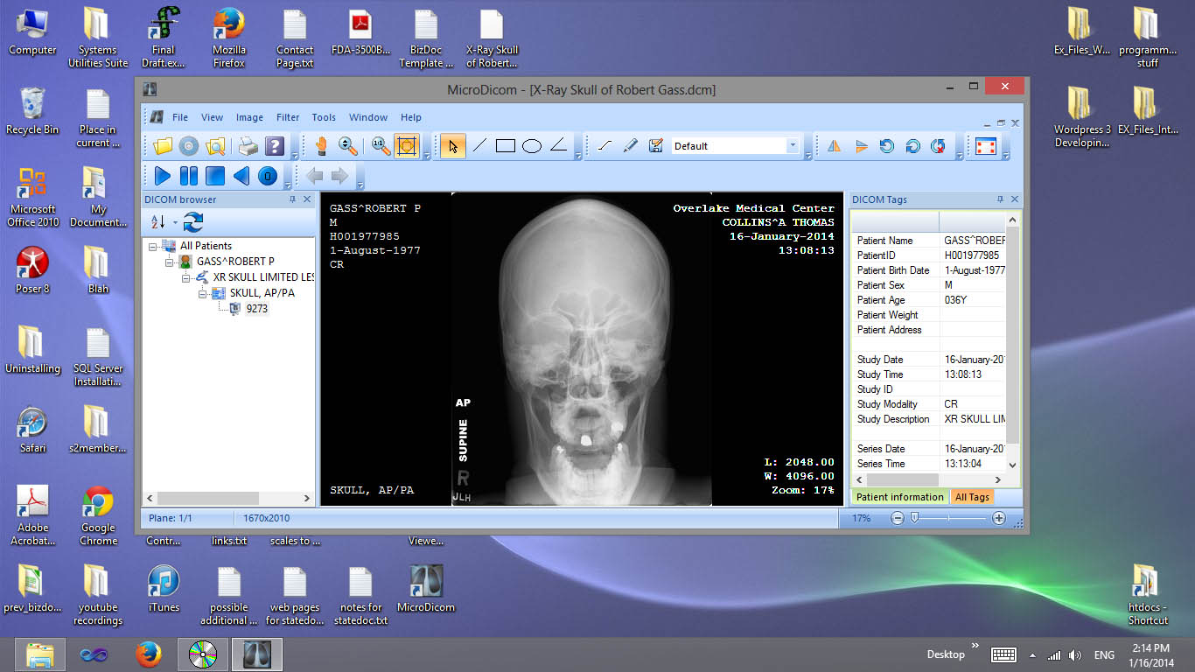Collapse the All Patients tree node
Screen dimensions: 1195x672
(152, 246)
